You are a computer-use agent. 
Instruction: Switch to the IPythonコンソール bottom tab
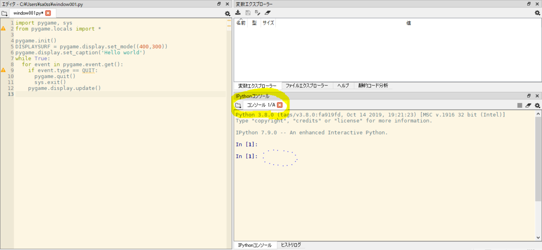pos(254,245)
